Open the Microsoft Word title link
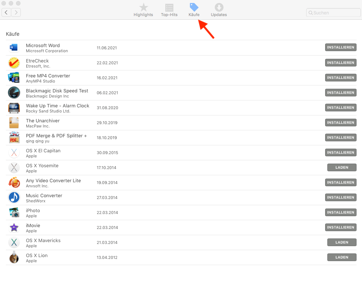This screenshot has height=302, width=362. [x=43, y=46]
